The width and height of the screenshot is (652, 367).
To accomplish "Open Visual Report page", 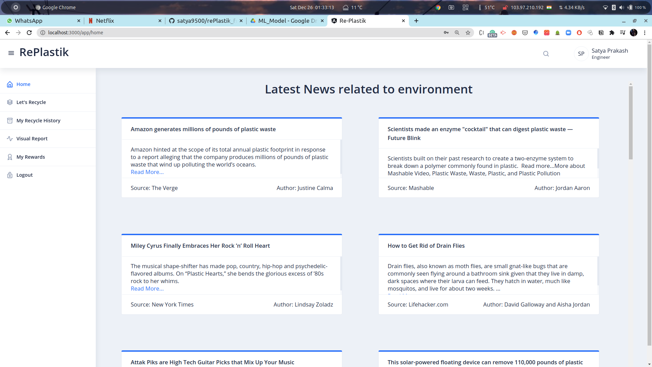I will pos(32,139).
